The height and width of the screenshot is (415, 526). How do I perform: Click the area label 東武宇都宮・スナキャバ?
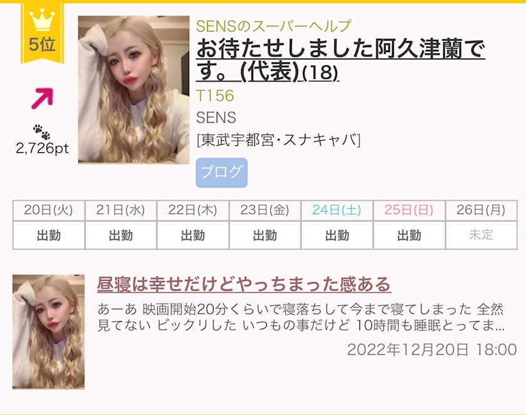[x=279, y=140]
